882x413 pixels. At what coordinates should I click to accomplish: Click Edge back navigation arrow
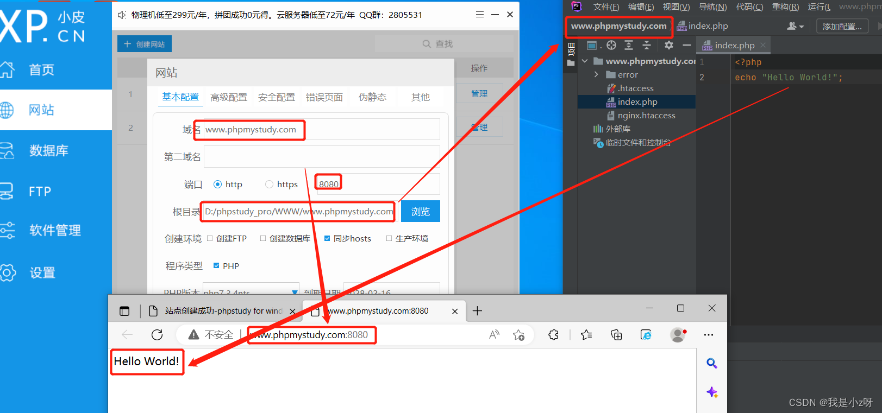(x=127, y=335)
